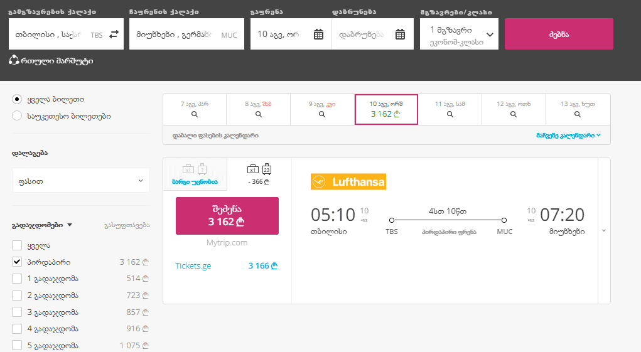Check the 4 transfers checkbox
Screen dimensions: 641x352
(17, 328)
